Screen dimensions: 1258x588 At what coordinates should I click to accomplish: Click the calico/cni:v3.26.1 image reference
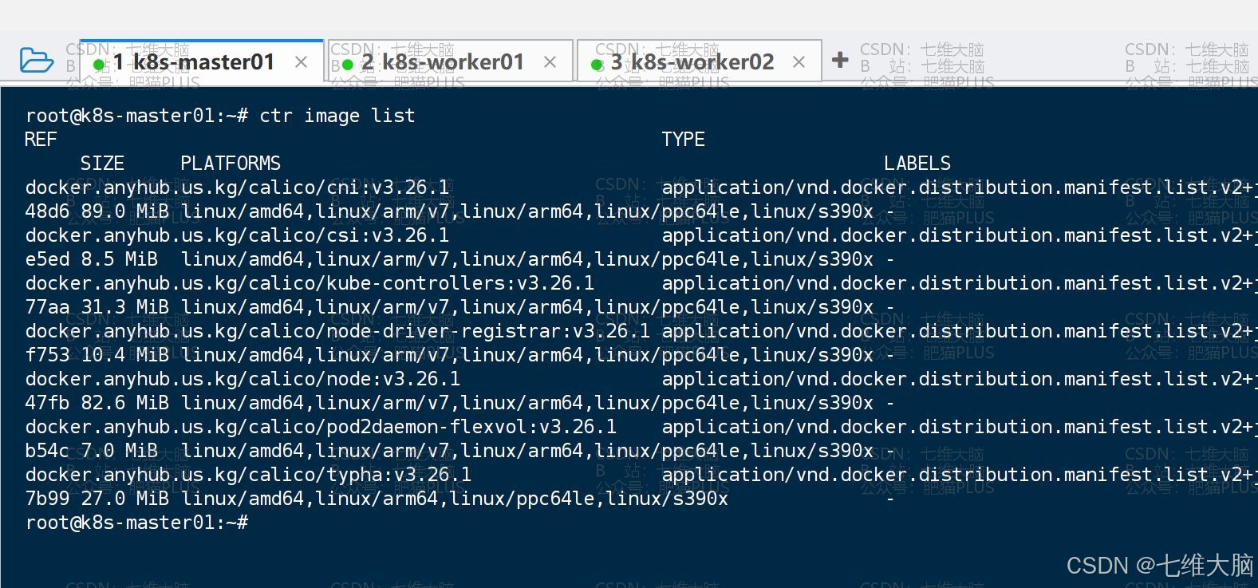[237, 187]
